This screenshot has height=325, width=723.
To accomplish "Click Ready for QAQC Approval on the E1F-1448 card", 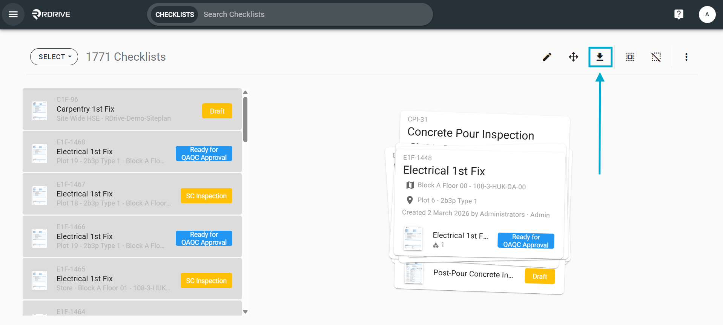I will click(x=526, y=241).
